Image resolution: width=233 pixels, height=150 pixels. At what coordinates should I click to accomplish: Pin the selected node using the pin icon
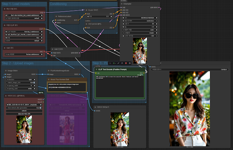click(122, 63)
